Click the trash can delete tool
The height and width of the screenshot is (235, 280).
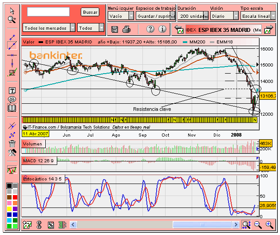point(12,144)
